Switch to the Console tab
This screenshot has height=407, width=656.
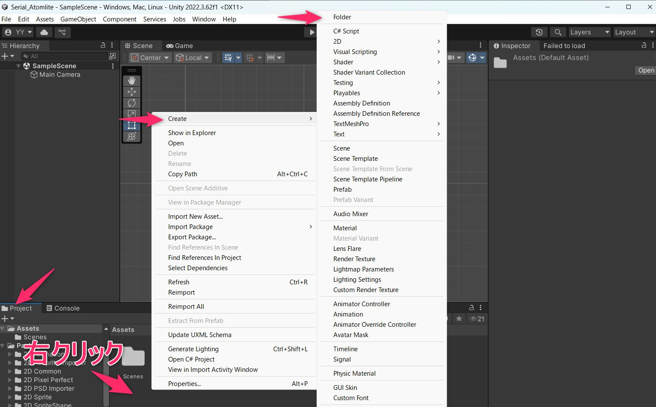click(x=63, y=308)
